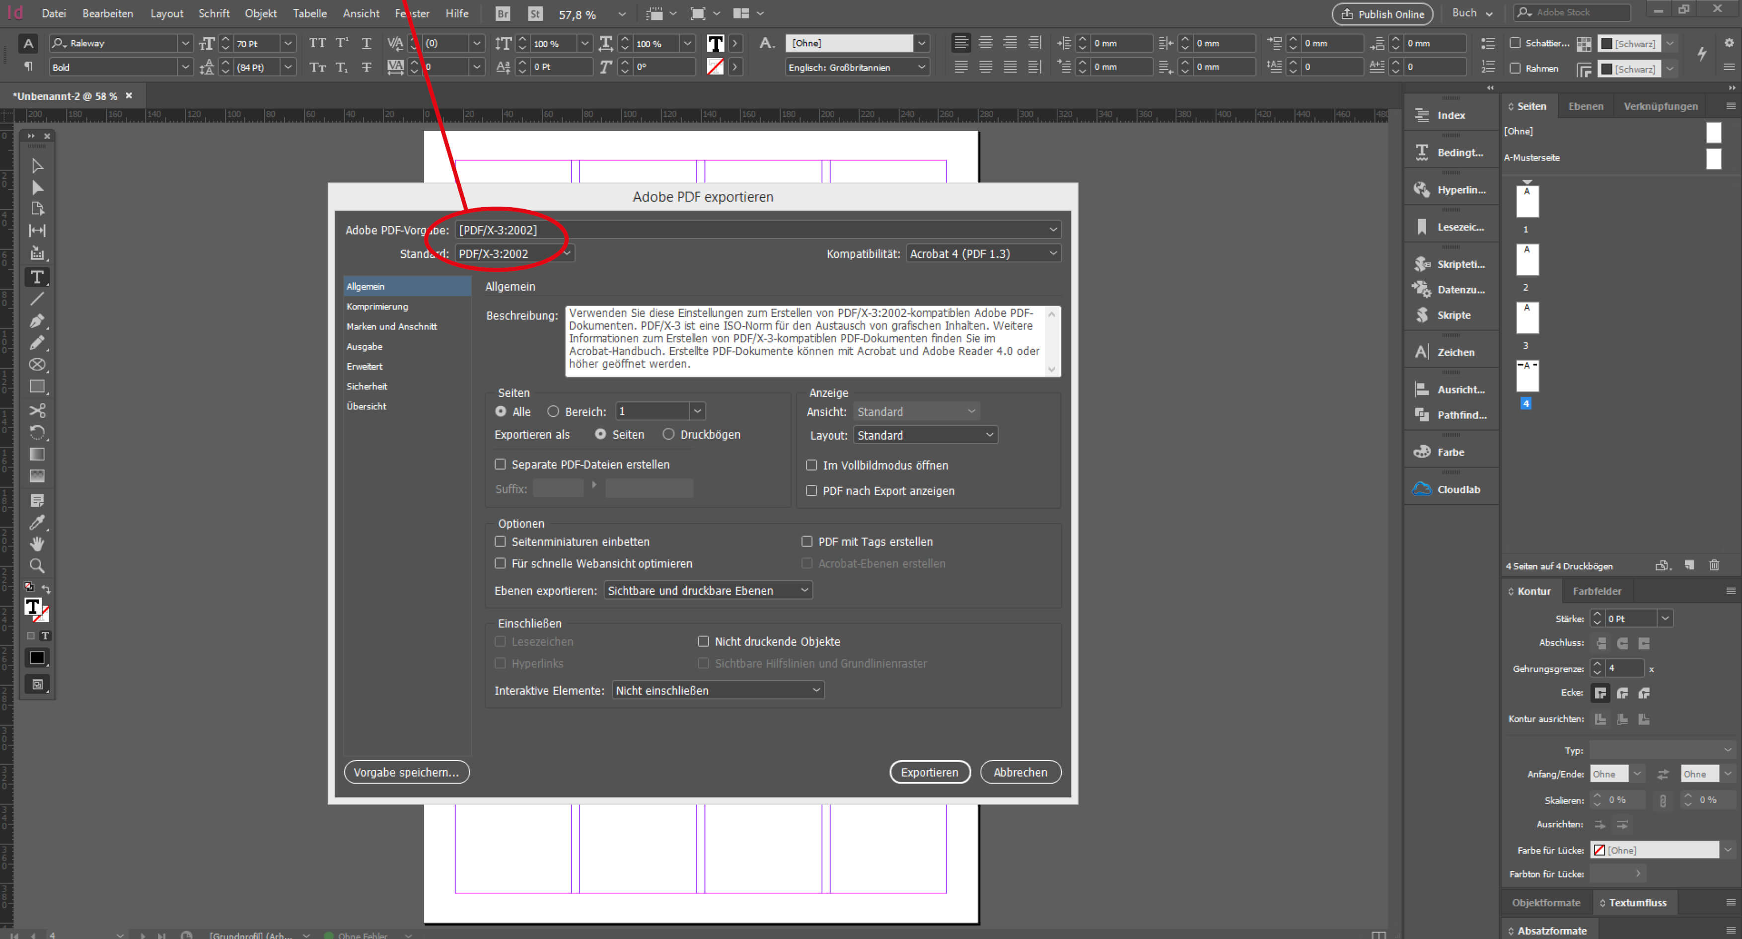Select the Hand tool
This screenshot has width=1742, height=939.
(37, 544)
